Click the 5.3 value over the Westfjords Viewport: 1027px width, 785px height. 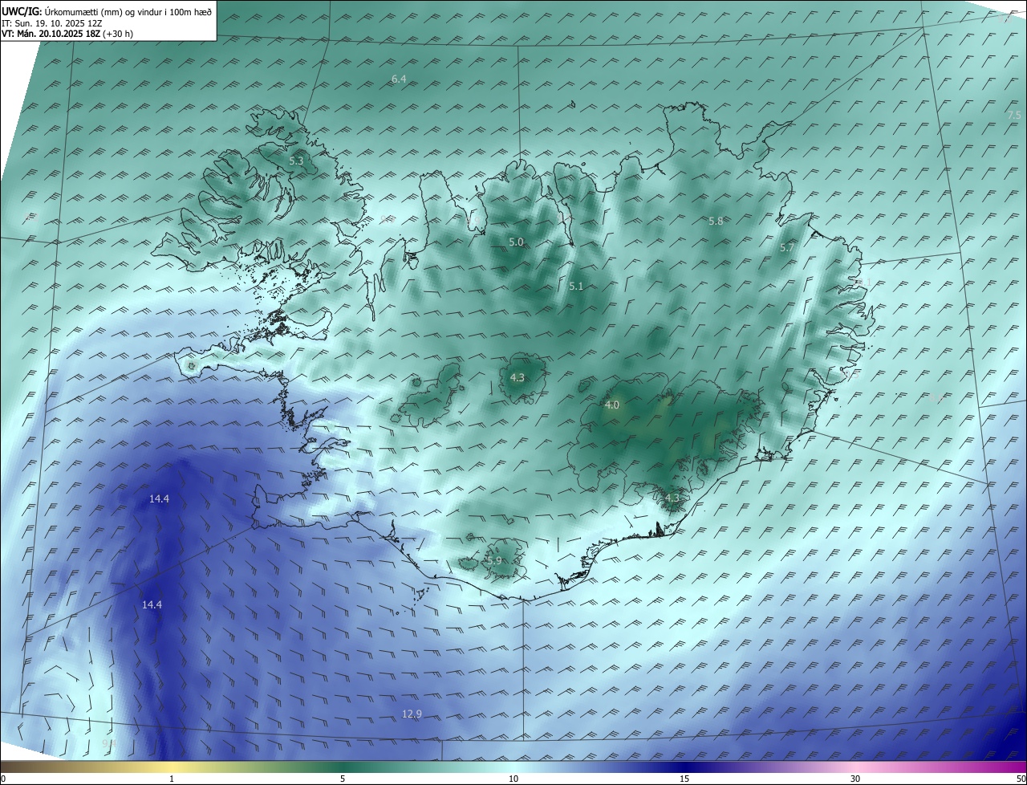pyautogui.click(x=296, y=161)
